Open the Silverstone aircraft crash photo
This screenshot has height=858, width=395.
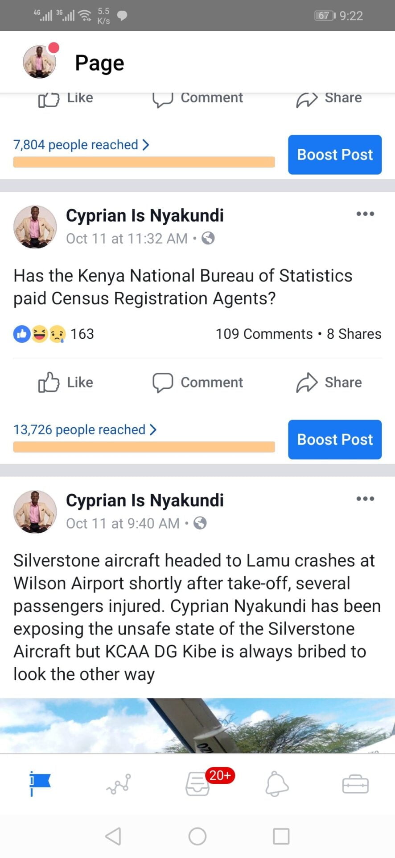click(x=197, y=725)
